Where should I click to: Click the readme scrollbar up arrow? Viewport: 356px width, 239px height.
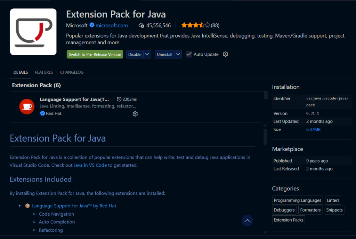point(265,125)
